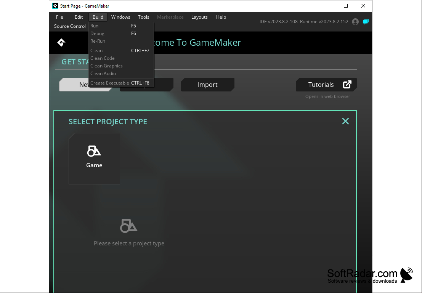Open the Tools menu
The image size is (422, 293).
click(x=143, y=17)
